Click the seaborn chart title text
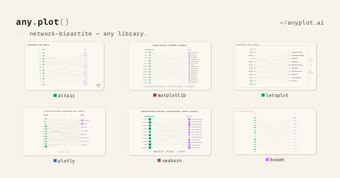 [x=169, y=111]
